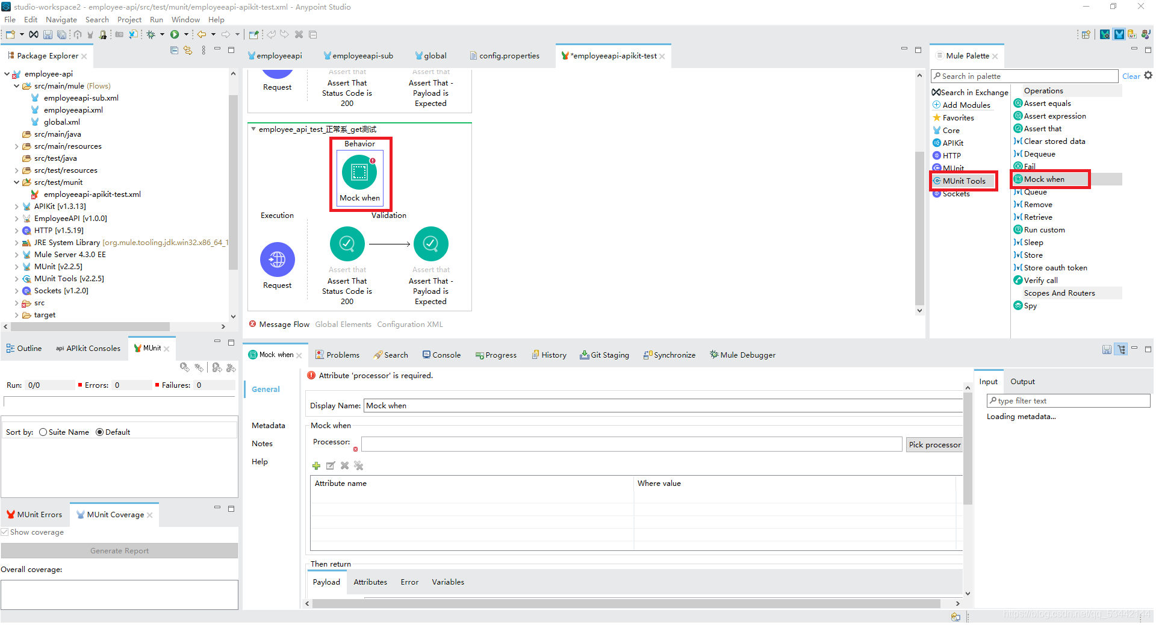Click the Pick processor button

(x=934, y=444)
